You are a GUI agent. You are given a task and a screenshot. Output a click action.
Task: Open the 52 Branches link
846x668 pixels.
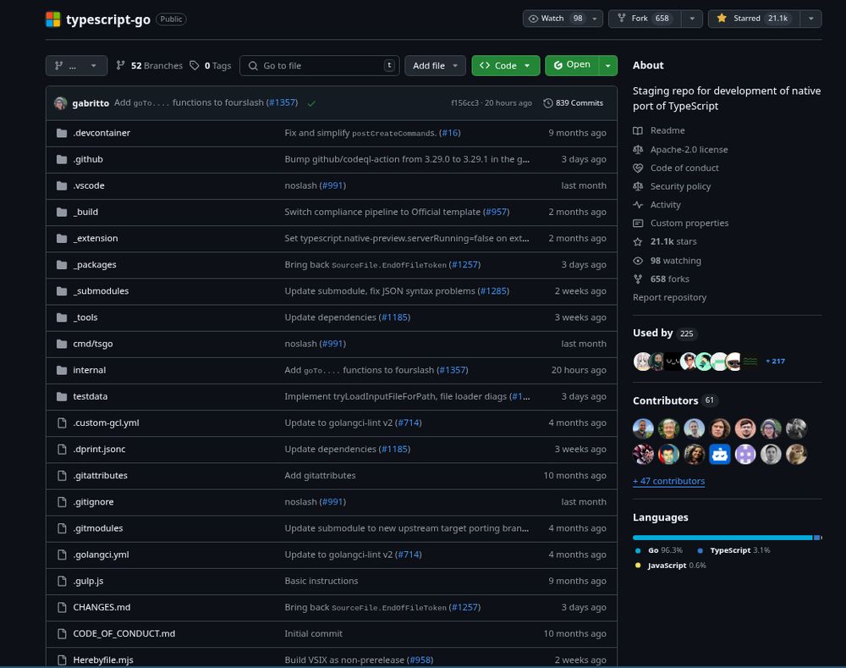click(x=150, y=66)
